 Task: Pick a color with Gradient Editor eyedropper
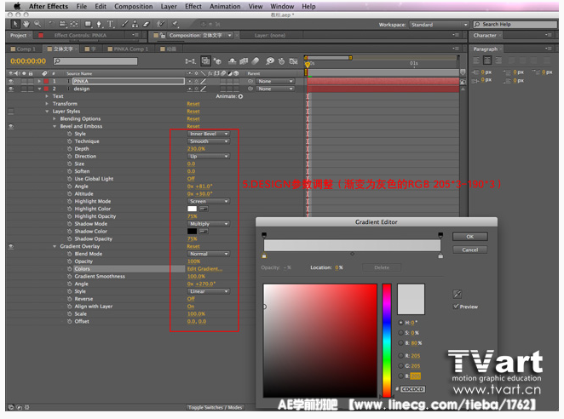coord(458,294)
